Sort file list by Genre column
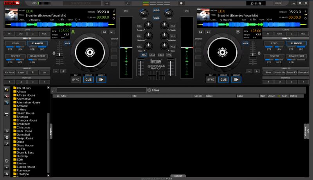The height and width of the screenshot is (180, 313). coord(221,96)
